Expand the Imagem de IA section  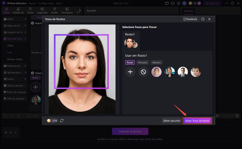[15, 32]
